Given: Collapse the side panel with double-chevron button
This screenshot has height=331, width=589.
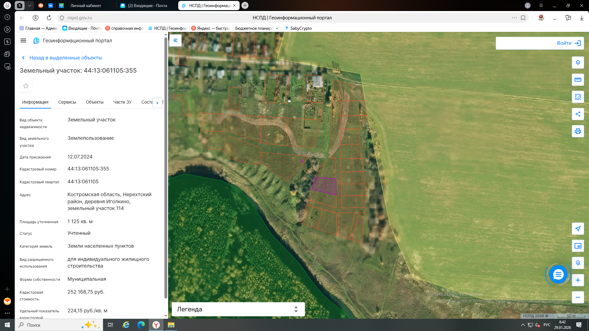Looking at the screenshot, I should [175, 40].
